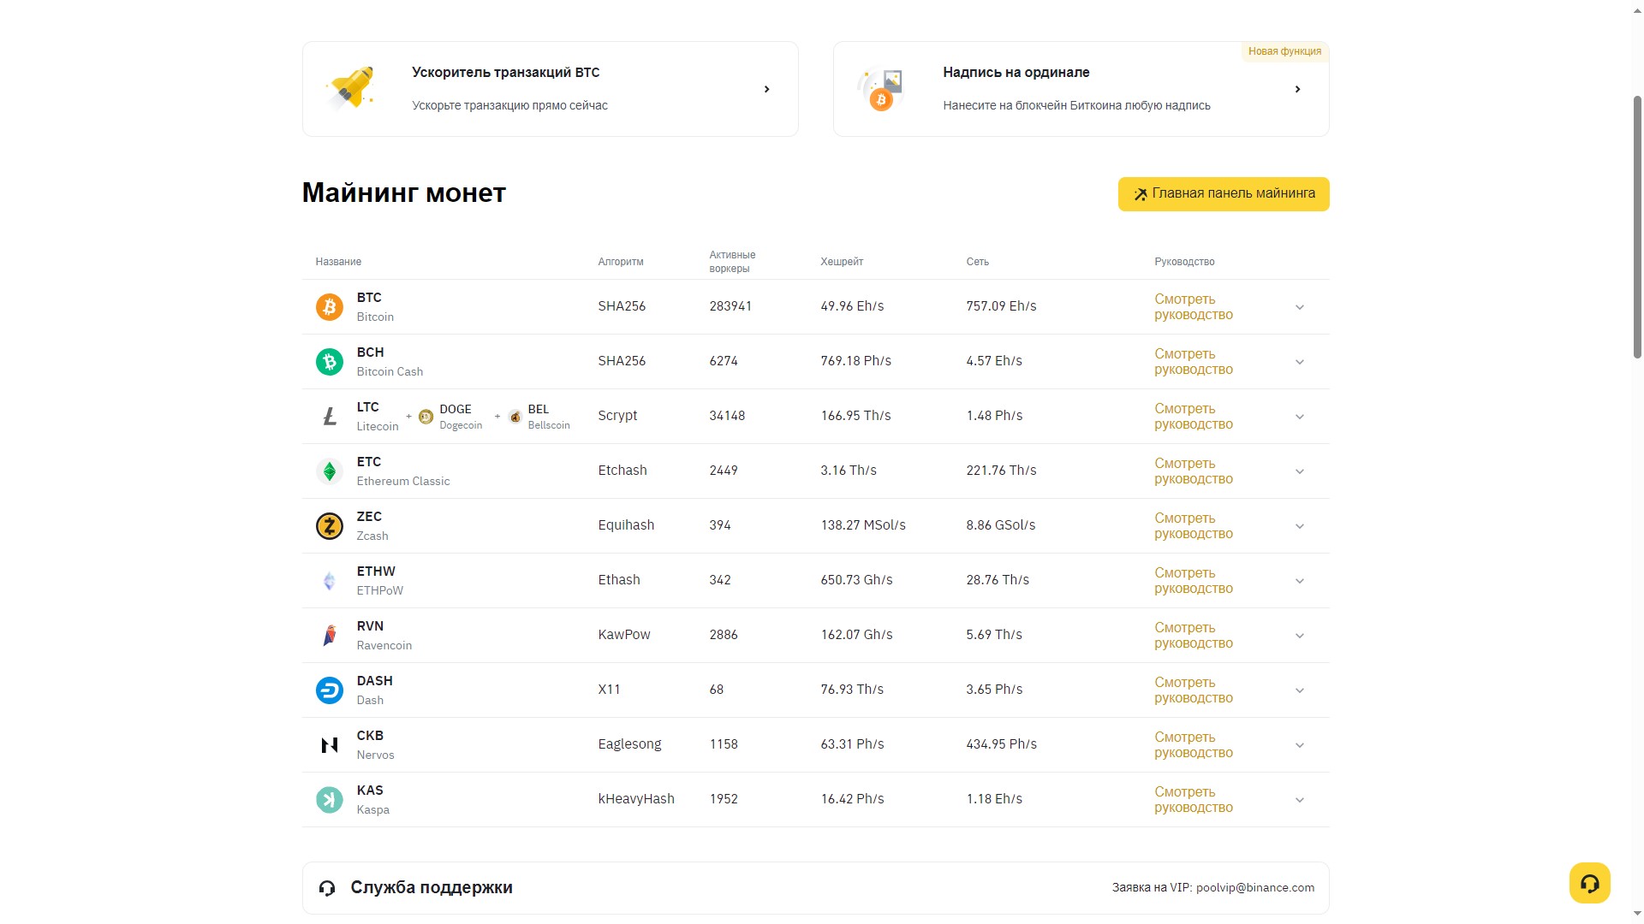The height and width of the screenshot is (924, 1644).
Task: Click the arrow in Надпись на ординале card
Action: pos(1298,89)
